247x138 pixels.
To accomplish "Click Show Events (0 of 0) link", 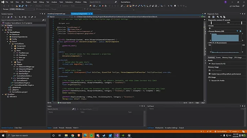I will click(218, 64).
